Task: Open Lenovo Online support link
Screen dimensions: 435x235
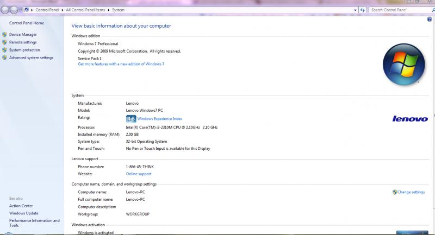Action: tap(139, 174)
